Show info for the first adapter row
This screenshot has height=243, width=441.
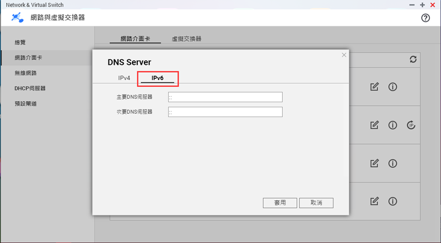tap(393, 87)
